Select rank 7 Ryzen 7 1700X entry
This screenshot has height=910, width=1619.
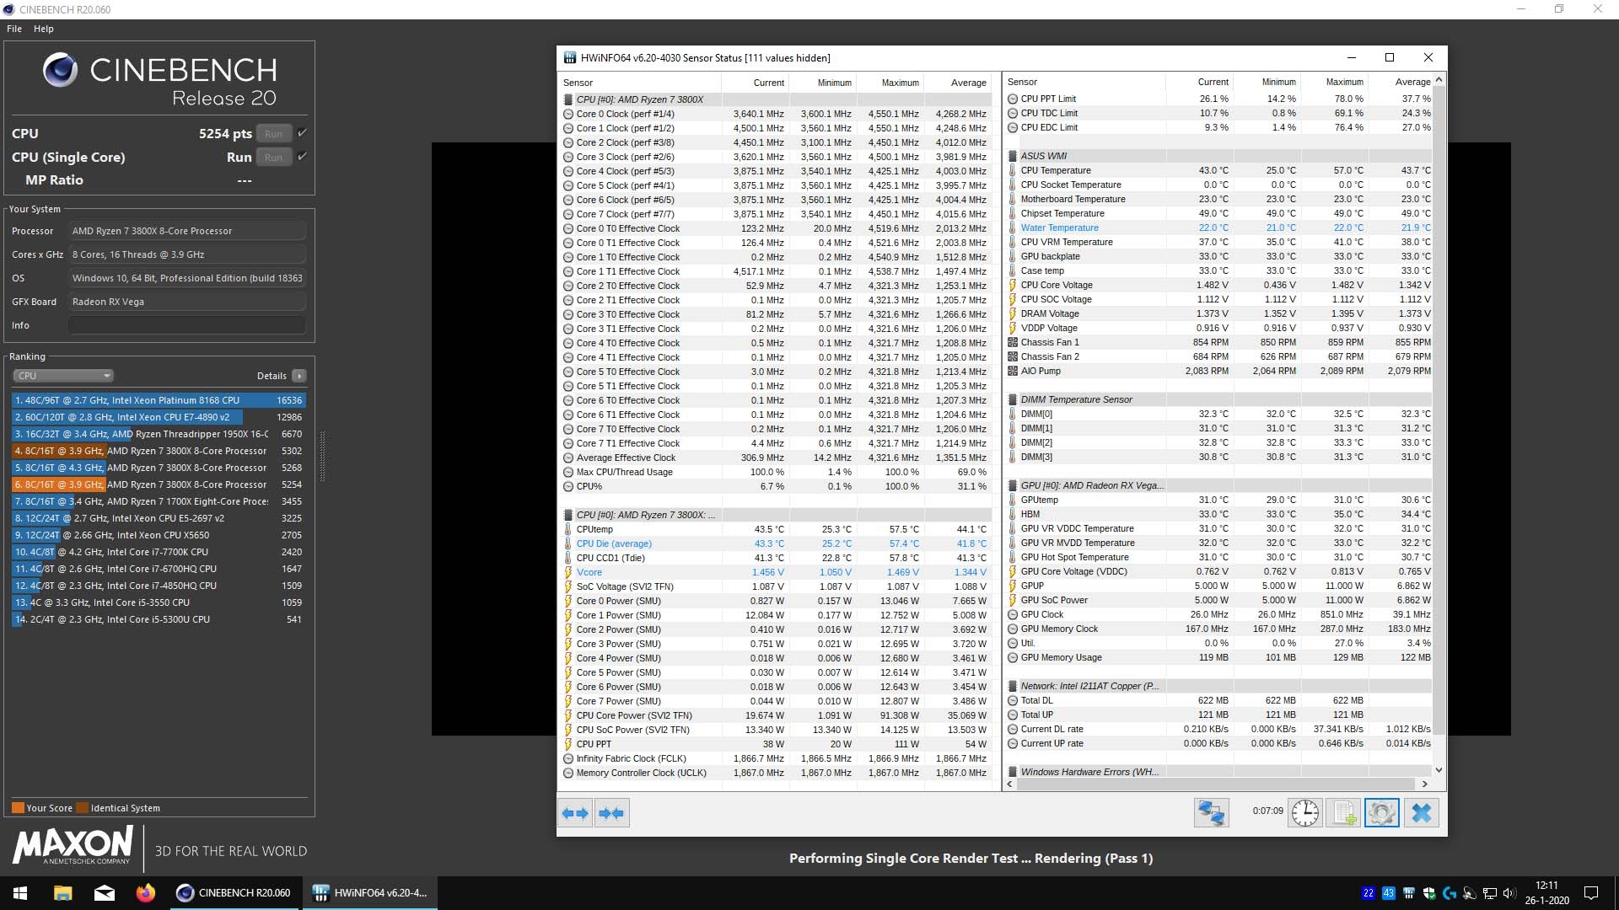click(159, 501)
